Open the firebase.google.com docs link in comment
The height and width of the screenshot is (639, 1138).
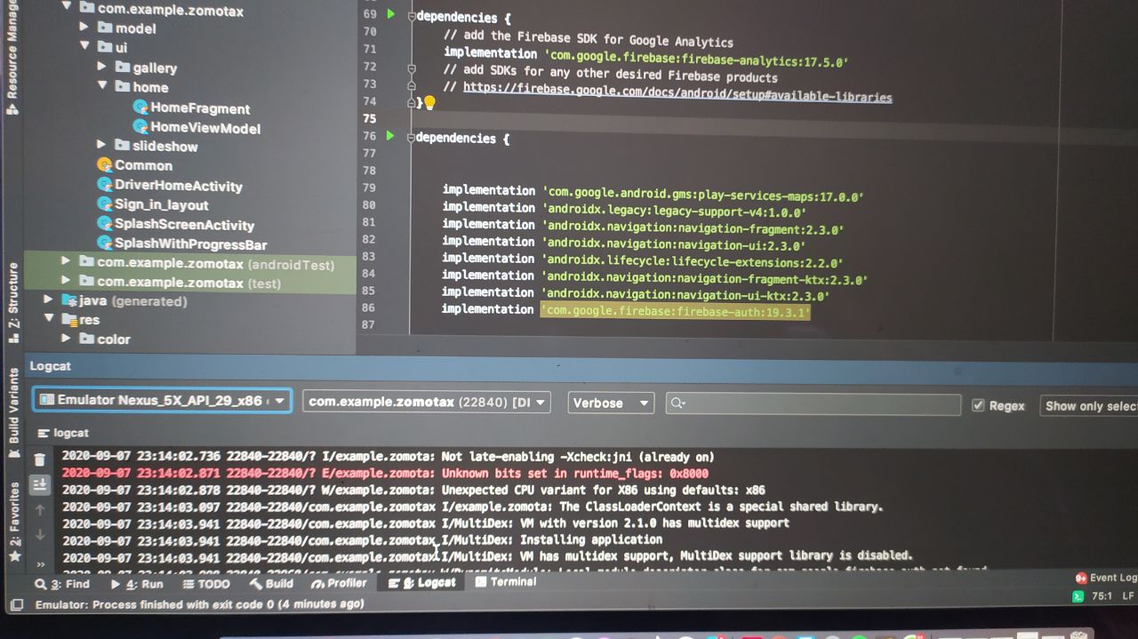point(677,92)
